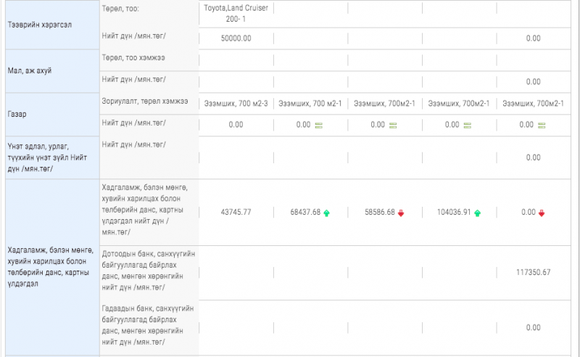Click the Эзэмших, 700 м2-3 land cell
Image resolution: width=580 pixels, height=357 pixels.
[x=236, y=104]
